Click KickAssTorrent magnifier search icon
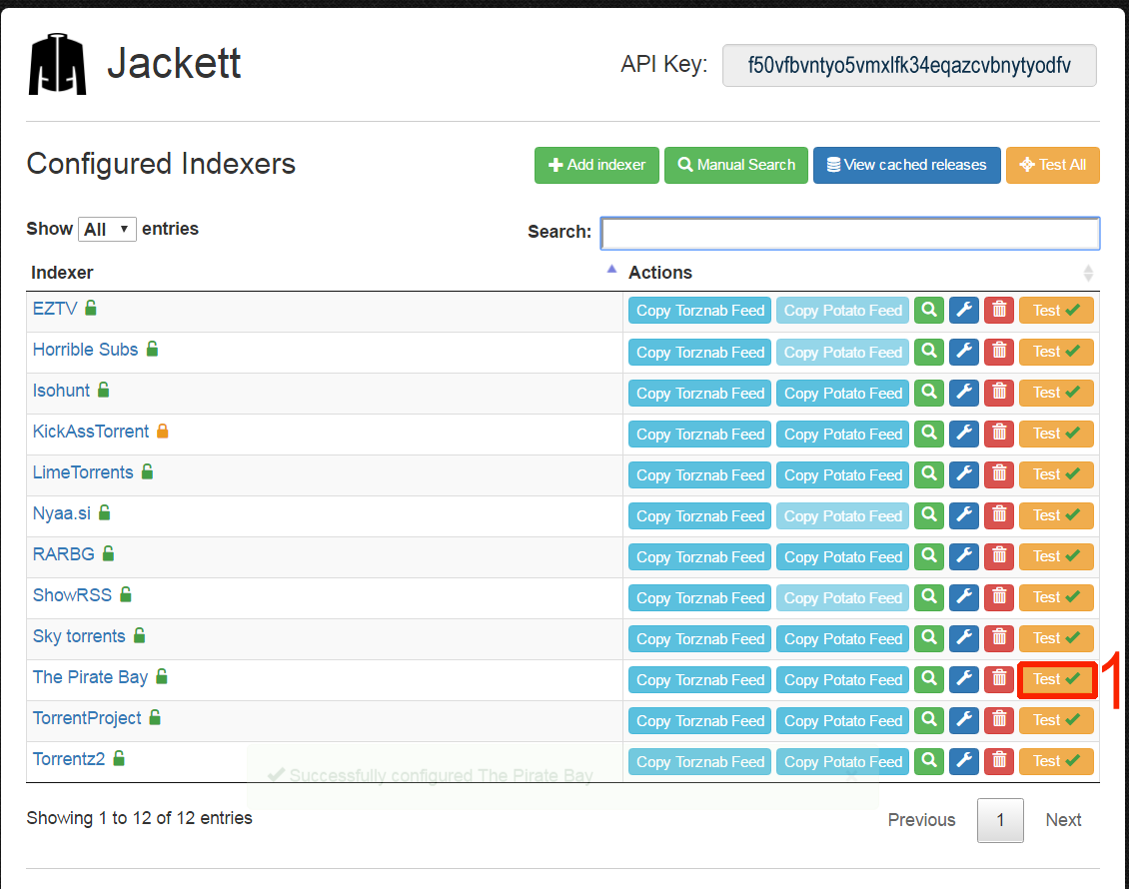 pyautogui.click(x=929, y=434)
